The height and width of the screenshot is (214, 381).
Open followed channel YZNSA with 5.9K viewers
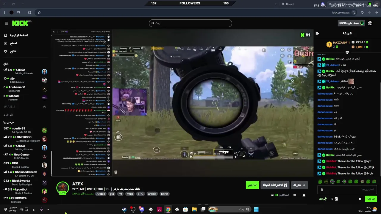point(26,71)
